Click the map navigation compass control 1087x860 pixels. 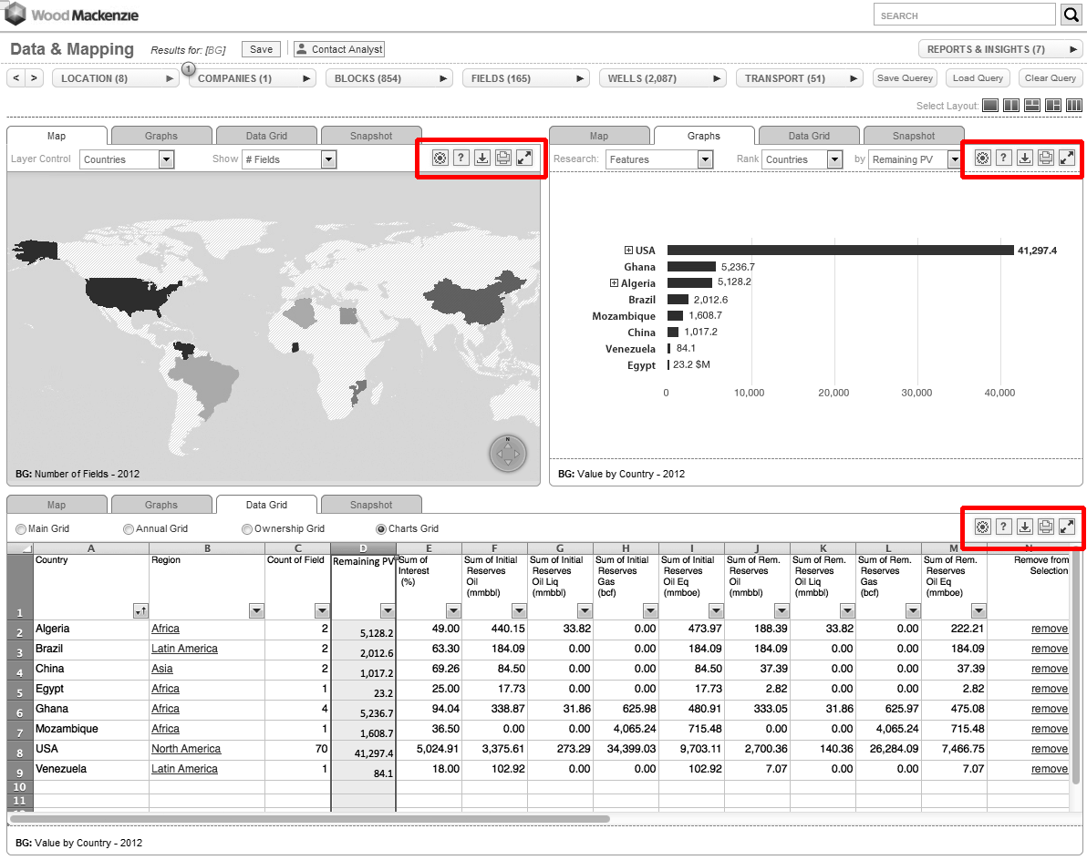(x=507, y=455)
